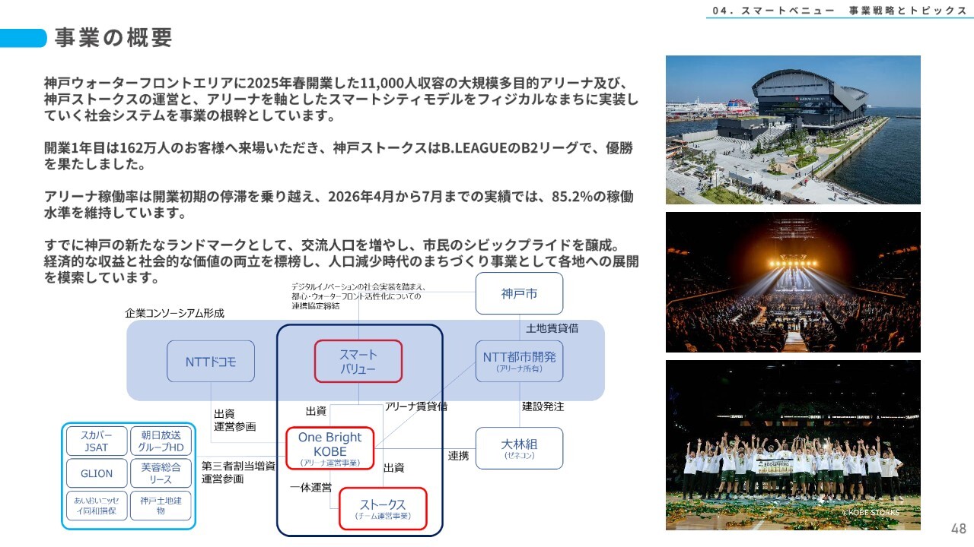Select the aerial photo of the waterfront arena
Image resolution: width=974 pixels, height=547 pixels.
(793, 130)
